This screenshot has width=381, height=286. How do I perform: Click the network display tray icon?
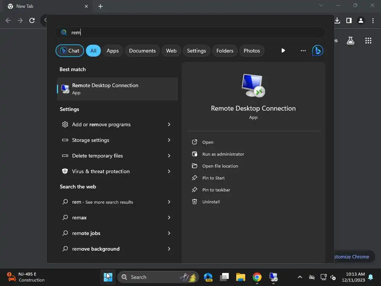point(323,277)
